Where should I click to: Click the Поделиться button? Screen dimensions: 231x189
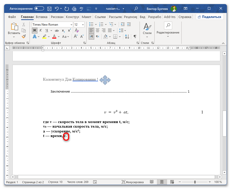[x=210, y=17]
